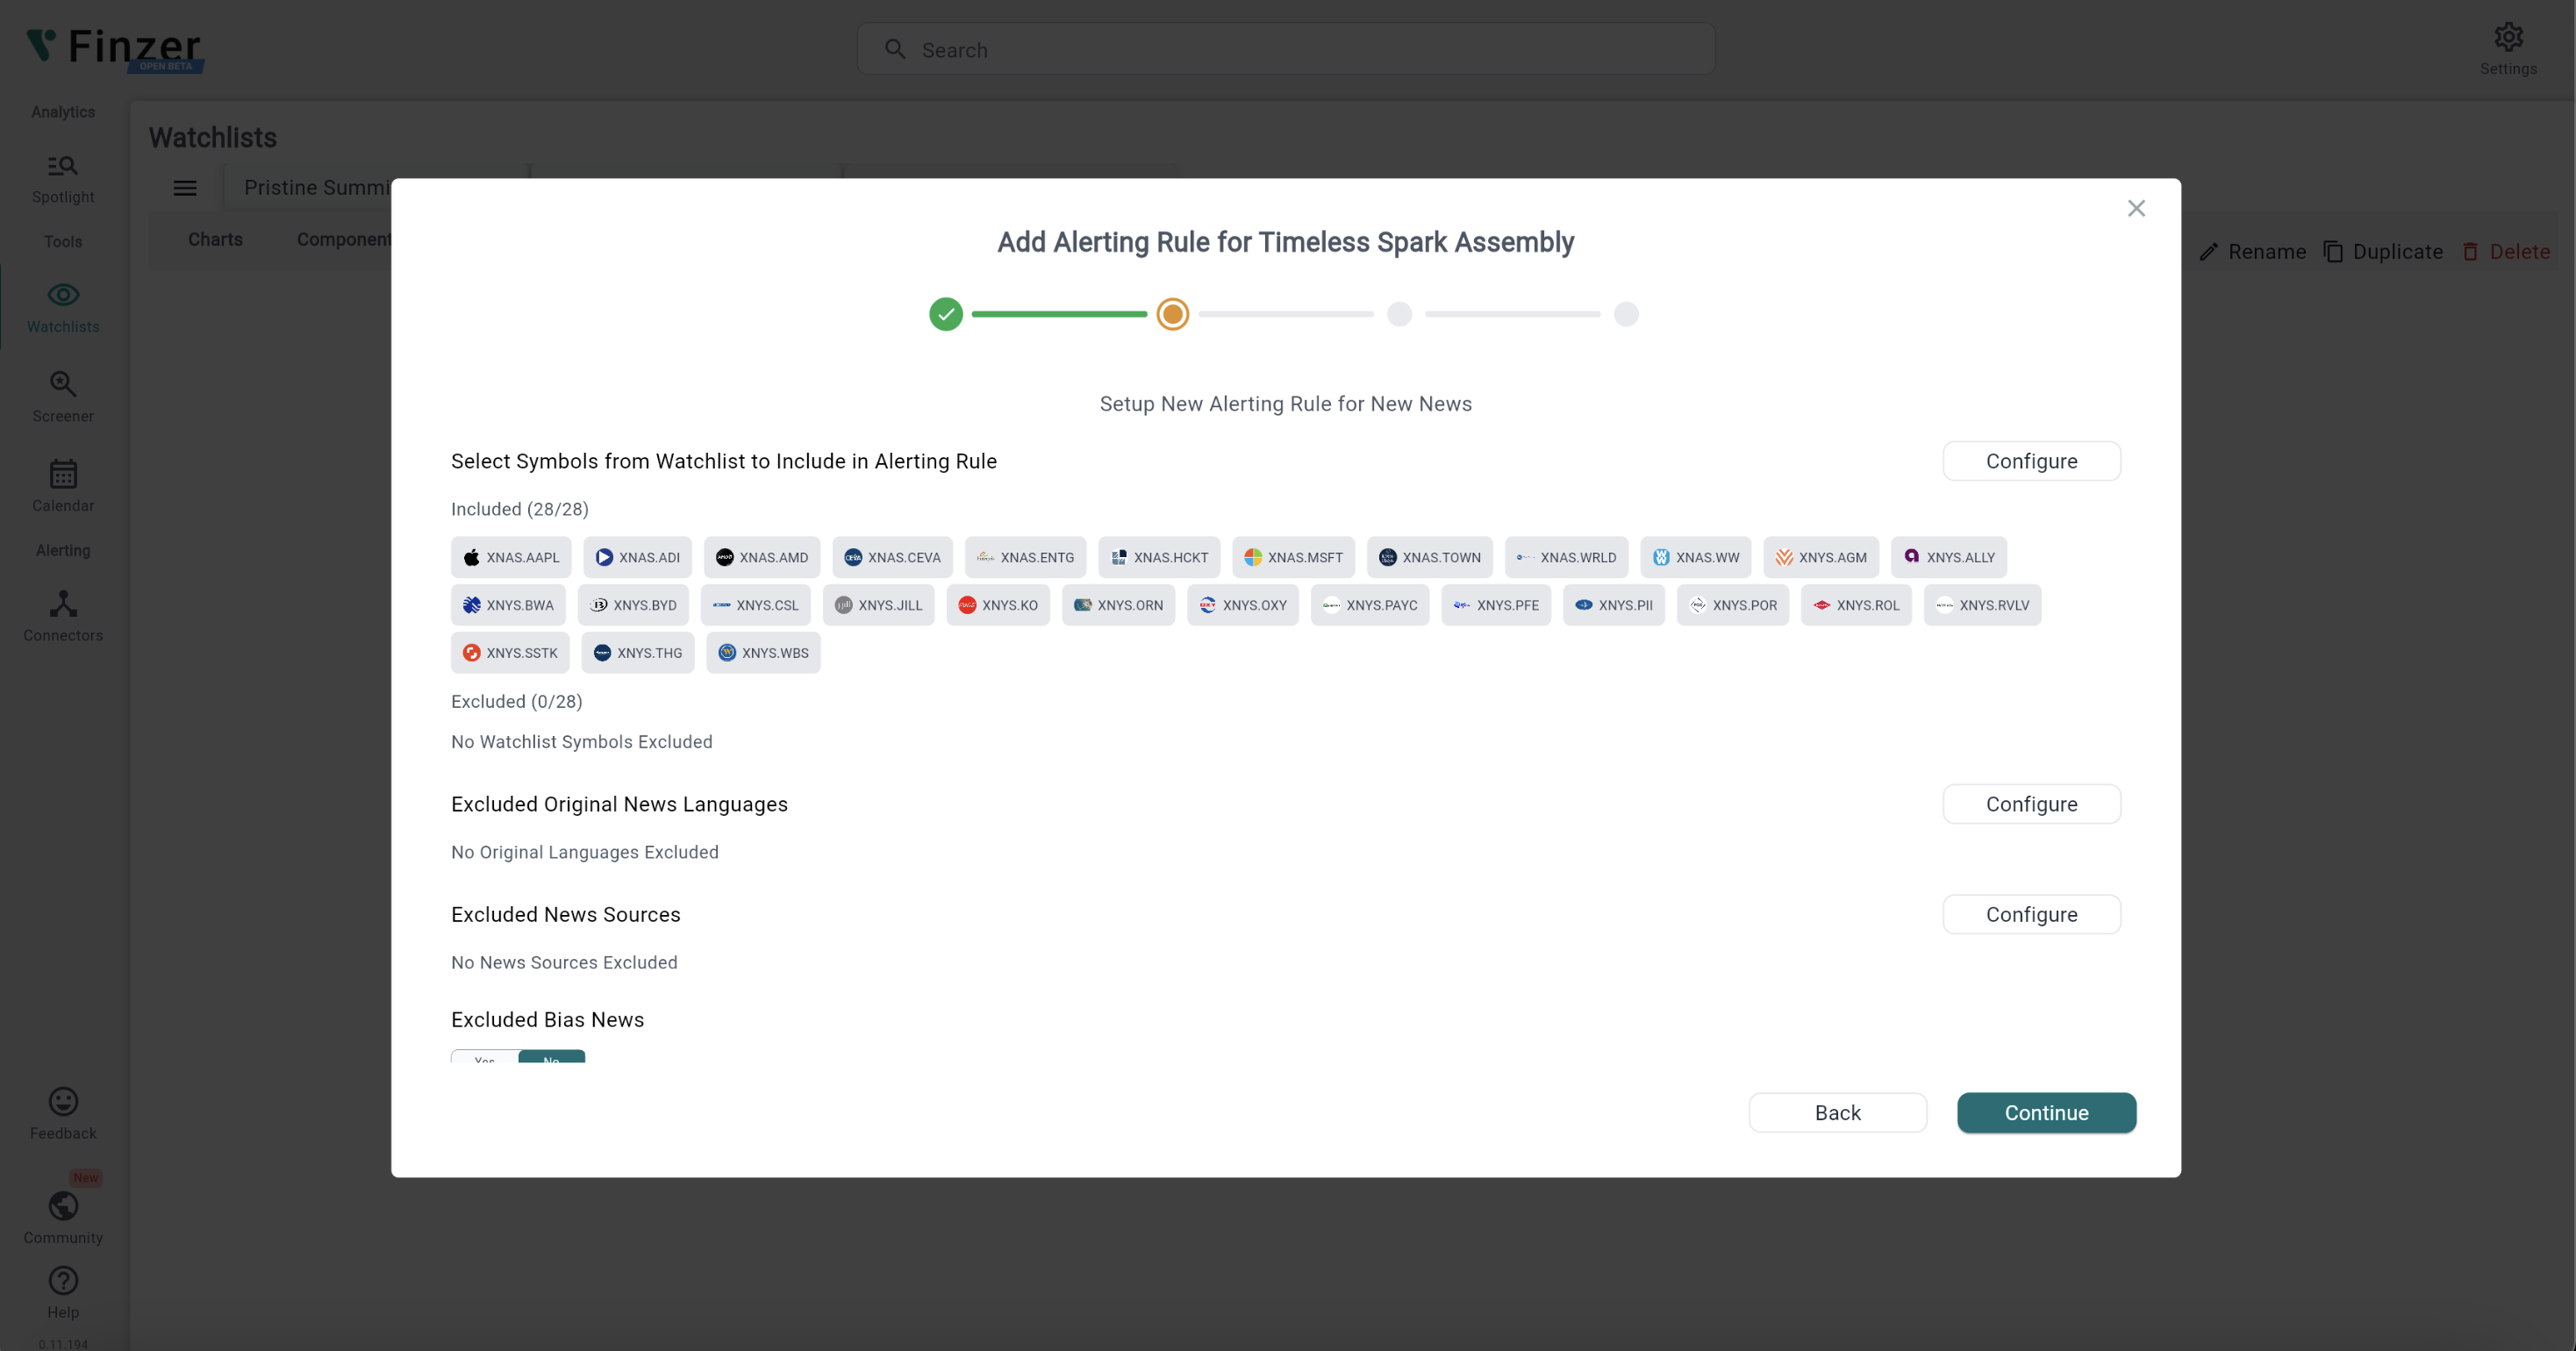The height and width of the screenshot is (1351, 2576).
Task: Click the XNYS.BWA symbol chip
Action: click(x=508, y=605)
